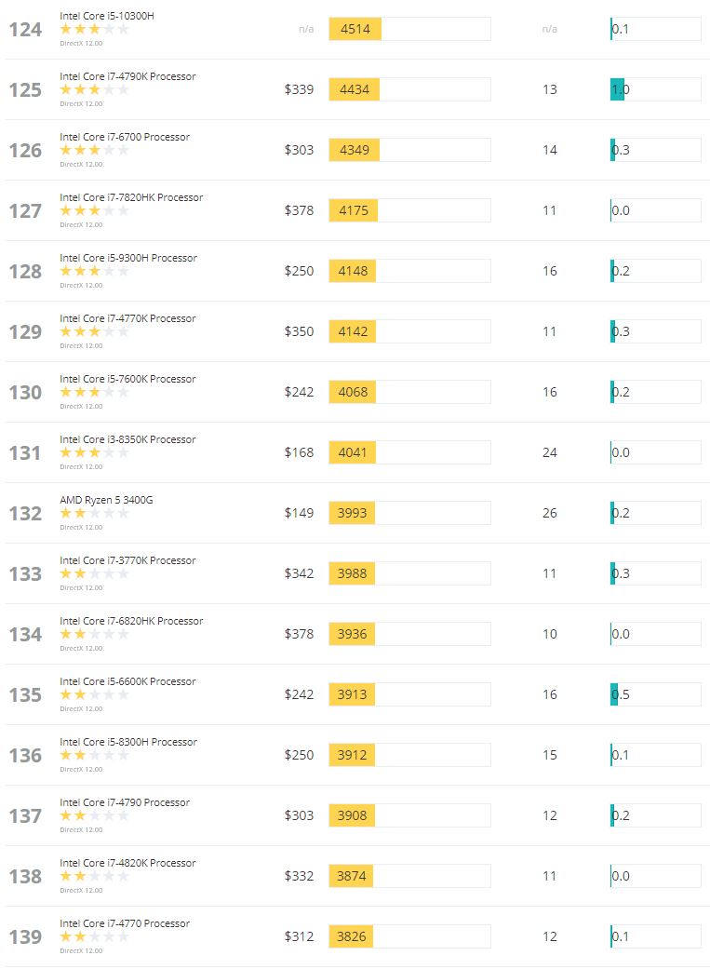The width and height of the screenshot is (710, 969).
Task: Click star rating of Intel Core i7-4770
Action: coord(94,936)
